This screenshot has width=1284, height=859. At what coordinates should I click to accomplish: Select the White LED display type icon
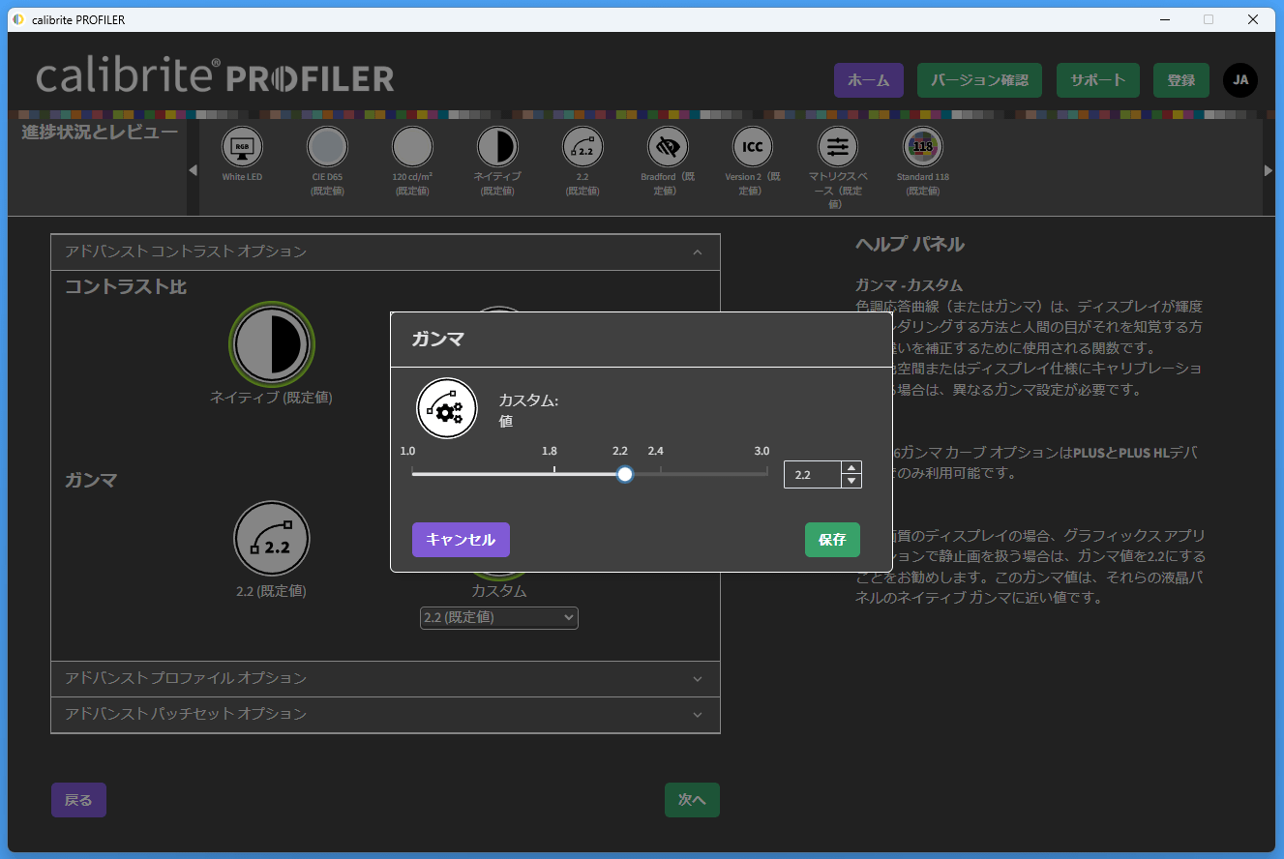pyautogui.click(x=242, y=147)
